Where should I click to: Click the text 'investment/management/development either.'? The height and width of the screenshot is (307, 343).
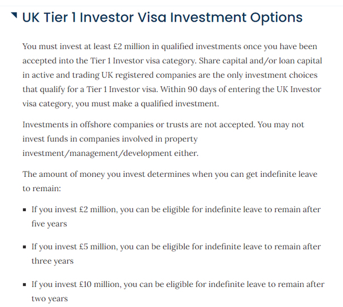(x=110, y=153)
